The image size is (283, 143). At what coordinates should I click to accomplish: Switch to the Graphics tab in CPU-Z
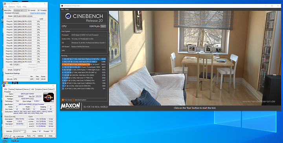[39, 89]
